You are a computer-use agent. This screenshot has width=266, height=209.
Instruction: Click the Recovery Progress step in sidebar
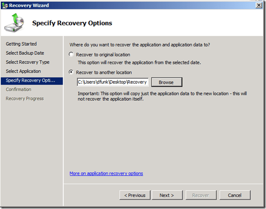point(25,98)
